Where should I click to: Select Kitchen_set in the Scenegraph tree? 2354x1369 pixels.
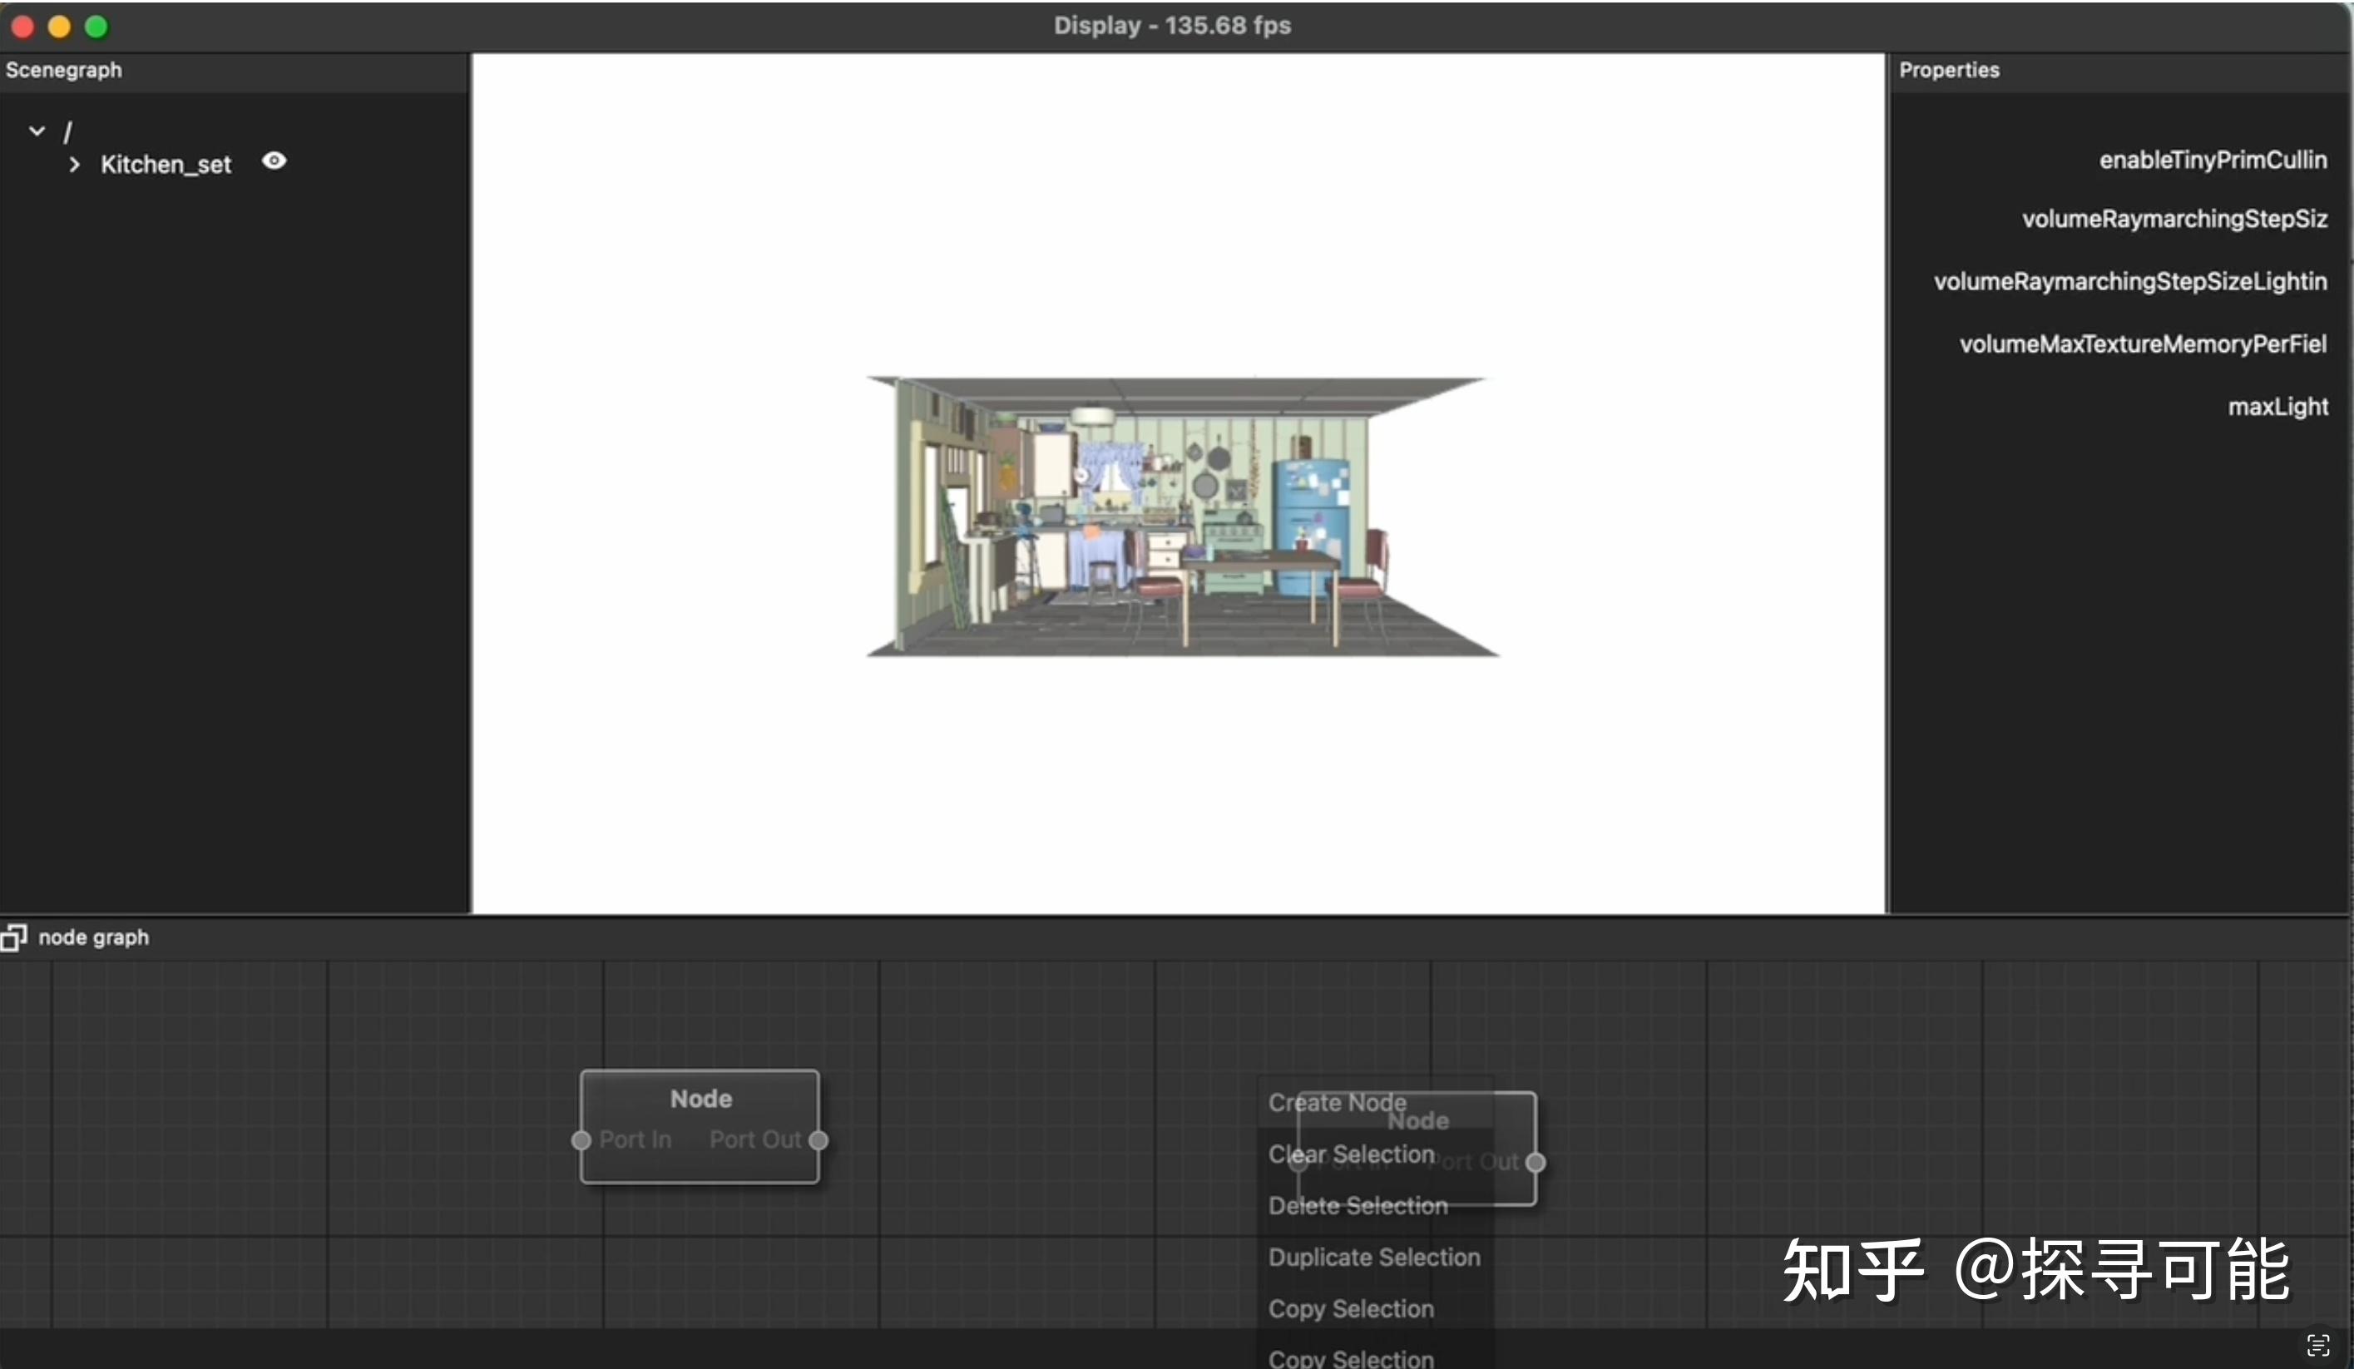point(166,165)
